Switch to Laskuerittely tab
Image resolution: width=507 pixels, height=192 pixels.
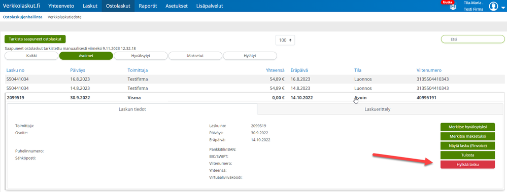380,109
